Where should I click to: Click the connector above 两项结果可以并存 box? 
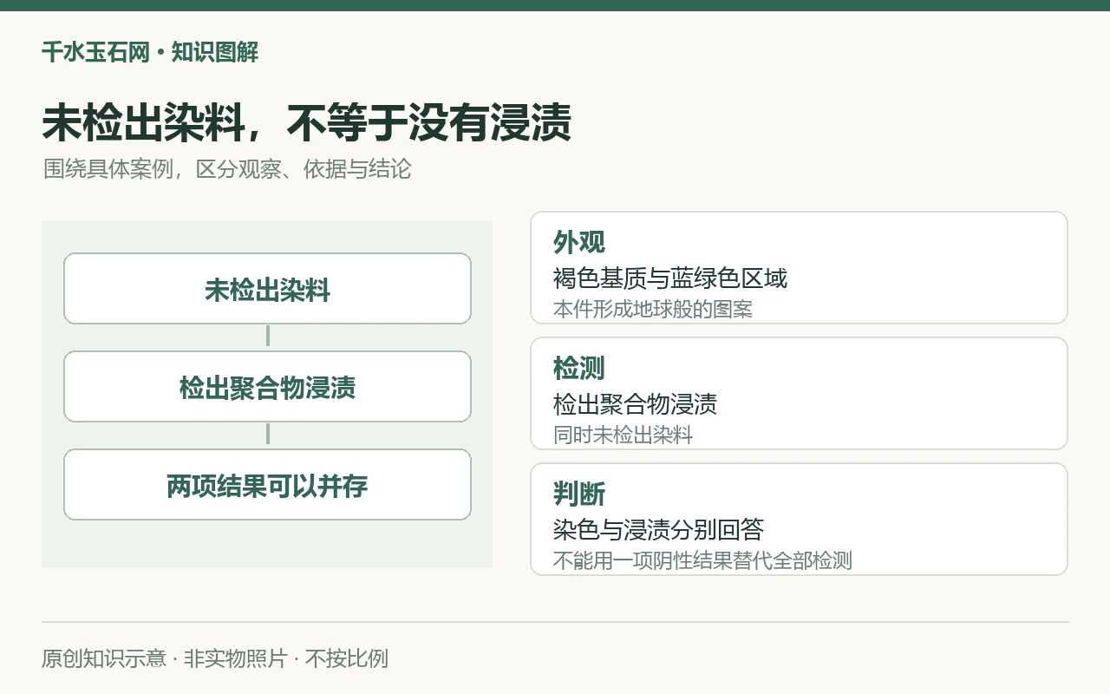click(x=267, y=435)
